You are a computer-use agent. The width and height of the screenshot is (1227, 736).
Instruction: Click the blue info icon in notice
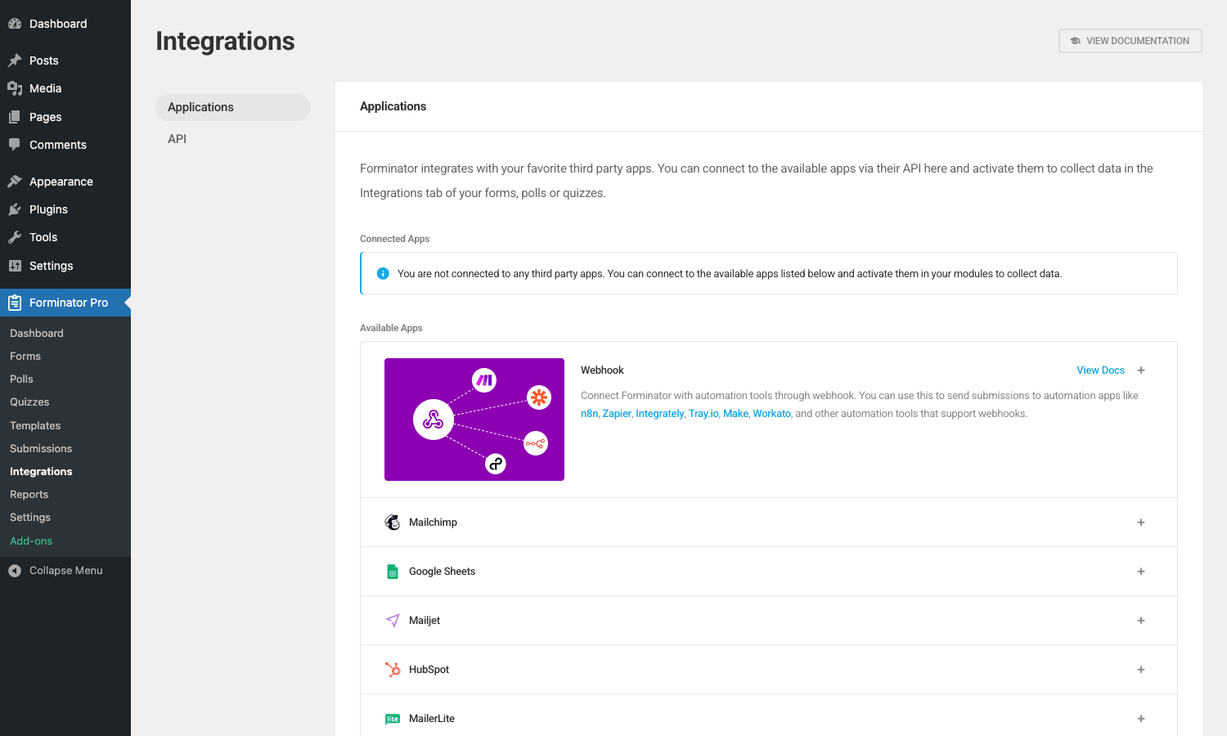coord(383,274)
